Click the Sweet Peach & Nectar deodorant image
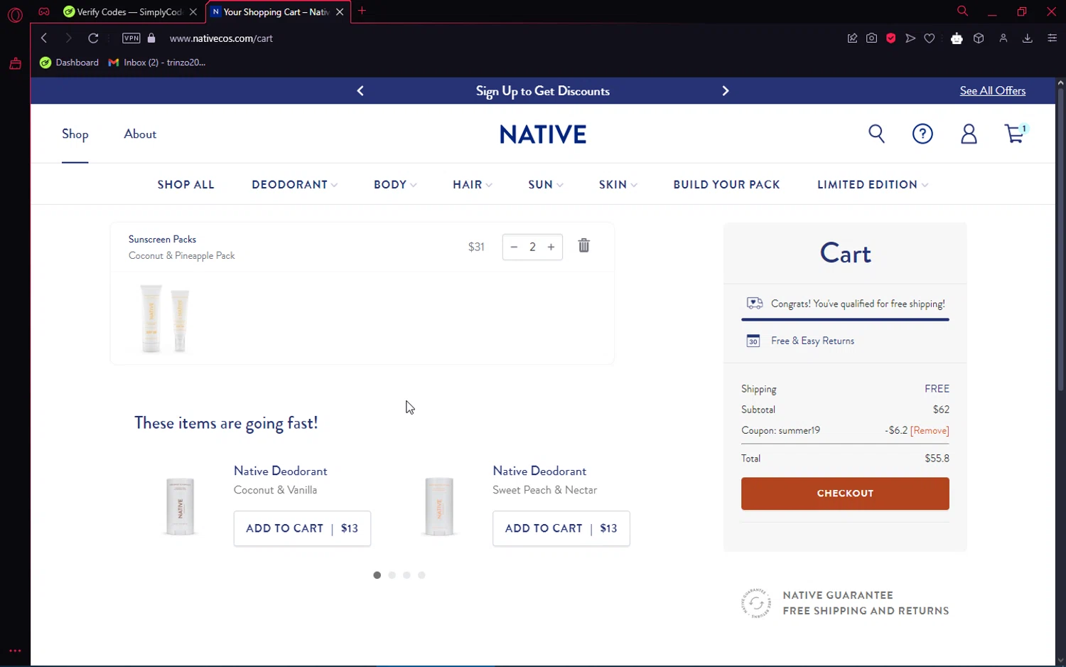Image resolution: width=1066 pixels, height=667 pixels. [439, 506]
